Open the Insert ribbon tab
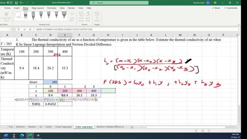This screenshot has width=247, height=139. [17, 8]
